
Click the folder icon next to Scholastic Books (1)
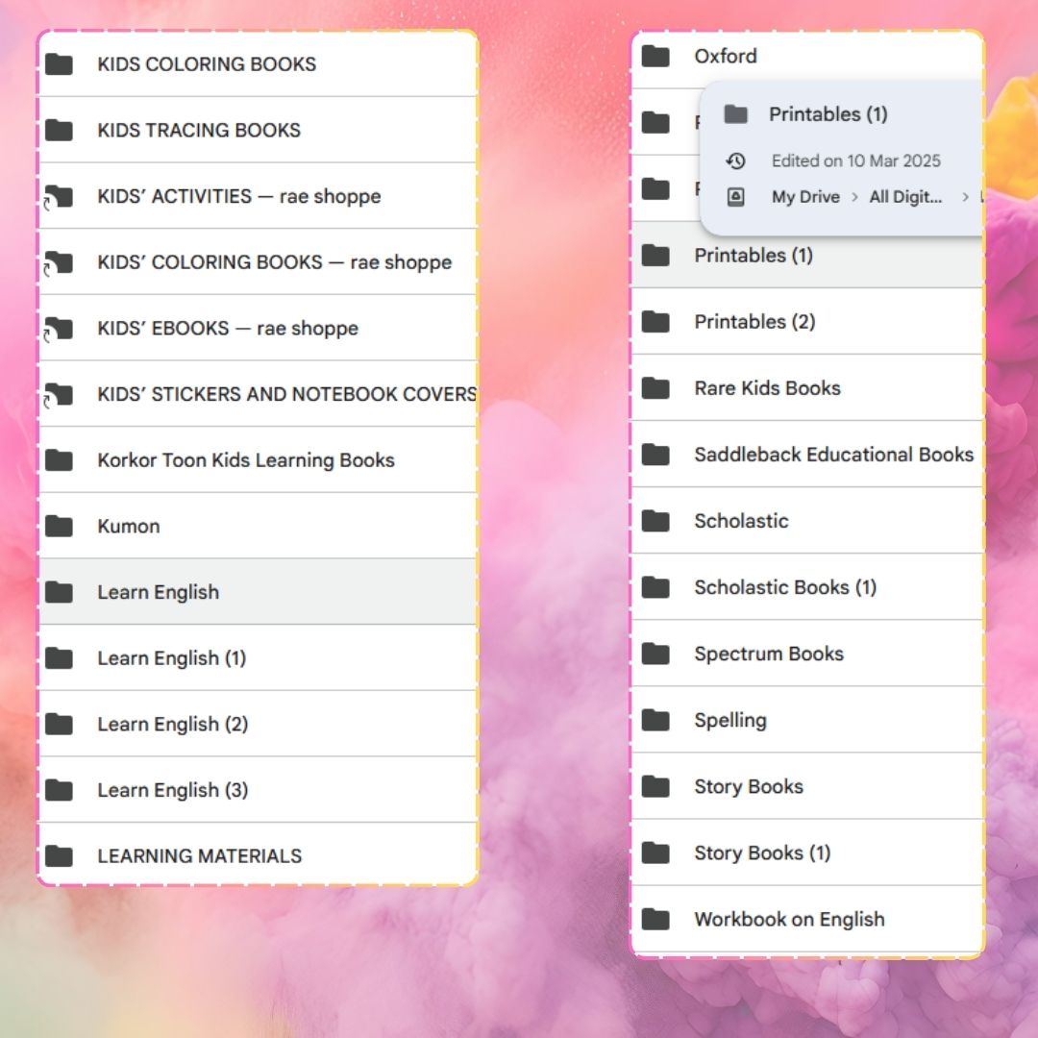(656, 587)
